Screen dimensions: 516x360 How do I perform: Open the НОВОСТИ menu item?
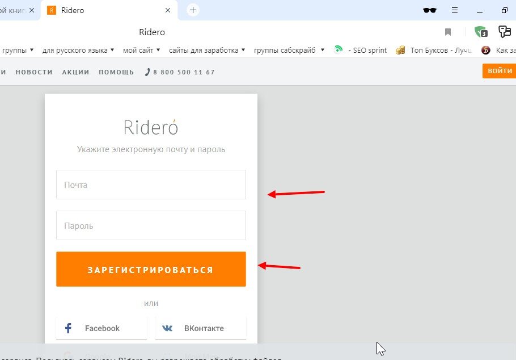(x=34, y=72)
